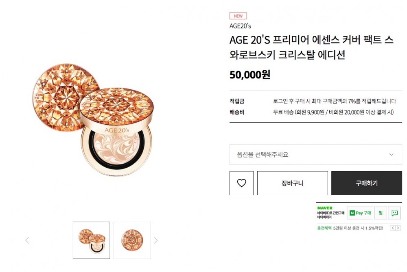This screenshot has width=407, height=272.
Task: Open the AGE20's brand link
Action: [240, 26]
